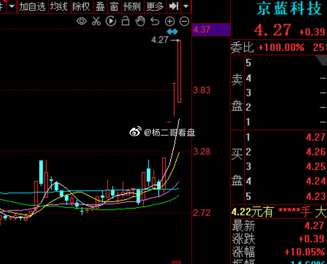Open dropdown arrow after skip icon

186,6
